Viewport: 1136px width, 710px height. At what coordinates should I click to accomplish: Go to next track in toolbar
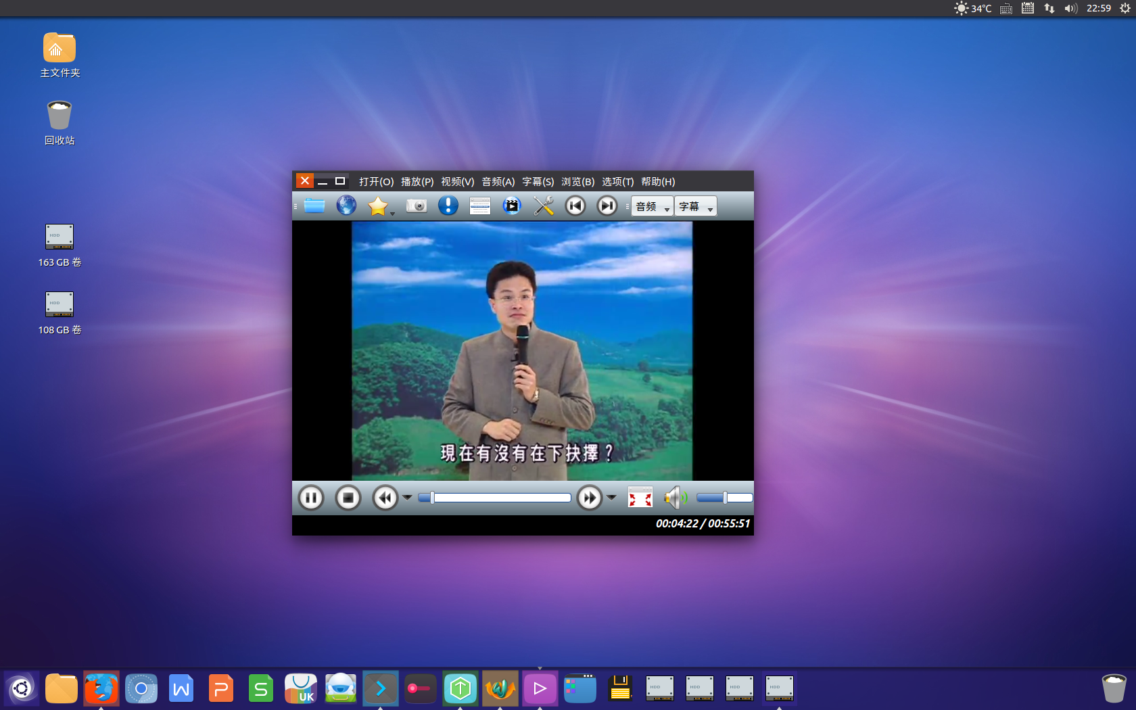[x=607, y=206]
